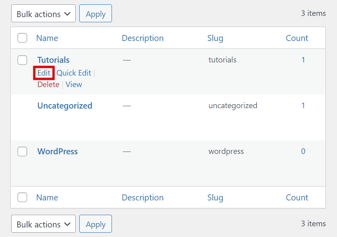
Task: Open the Uncategorized category name link
Action: [65, 106]
